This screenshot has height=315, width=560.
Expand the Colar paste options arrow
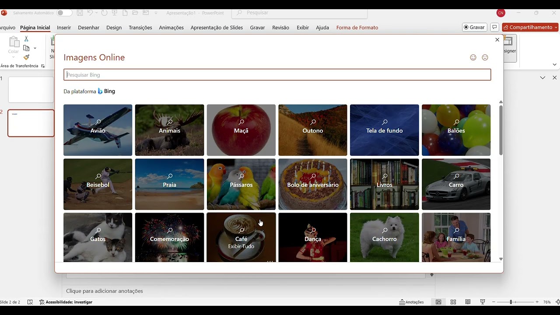[x=14, y=57]
